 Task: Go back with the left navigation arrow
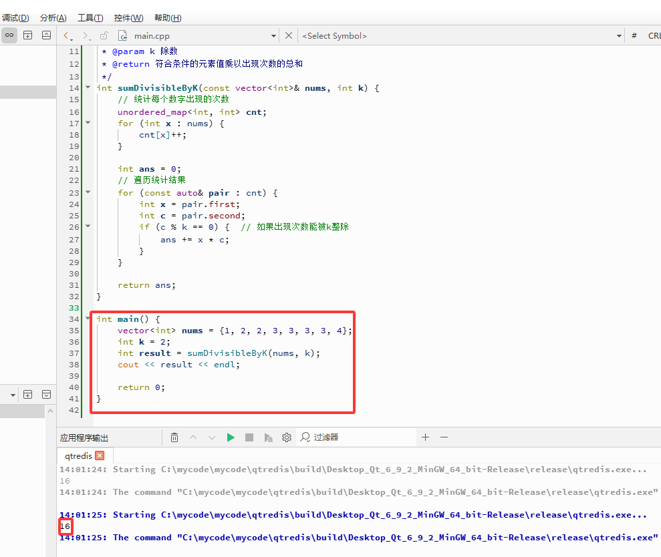click(67, 36)
